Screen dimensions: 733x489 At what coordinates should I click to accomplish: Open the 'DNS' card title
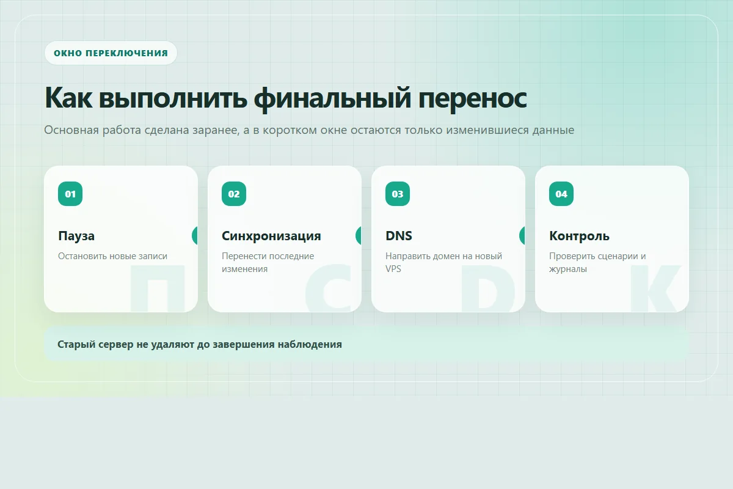coord(399,236)
